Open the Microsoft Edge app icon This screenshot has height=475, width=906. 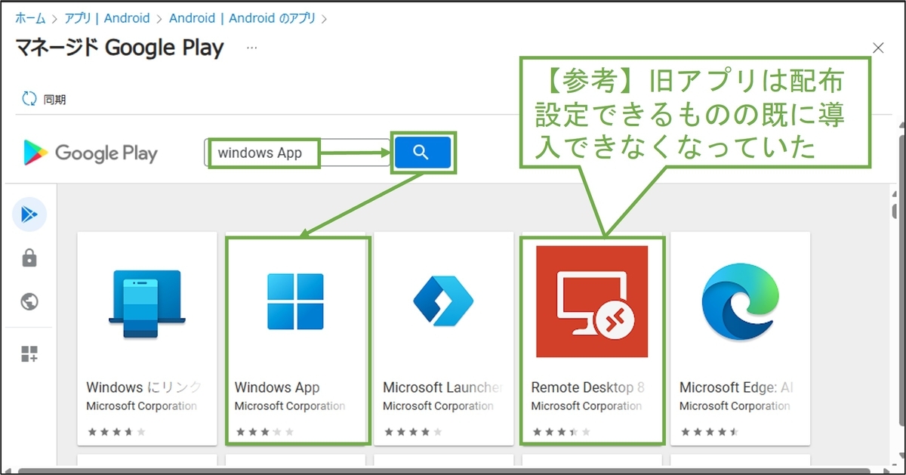pyautogui.click(x=741, y=301)
